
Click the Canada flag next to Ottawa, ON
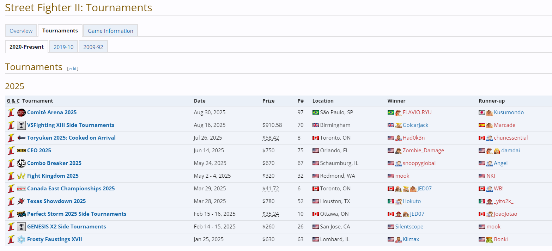coord(316,214)
